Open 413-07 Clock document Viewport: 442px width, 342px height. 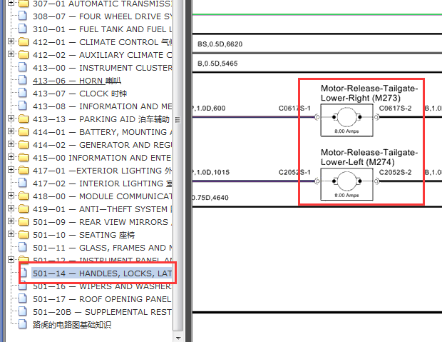click(80, 94)
